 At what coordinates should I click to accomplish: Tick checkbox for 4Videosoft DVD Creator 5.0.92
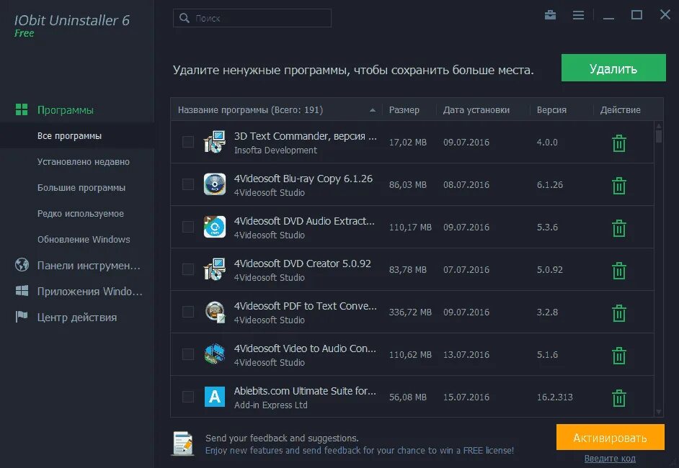188,269
